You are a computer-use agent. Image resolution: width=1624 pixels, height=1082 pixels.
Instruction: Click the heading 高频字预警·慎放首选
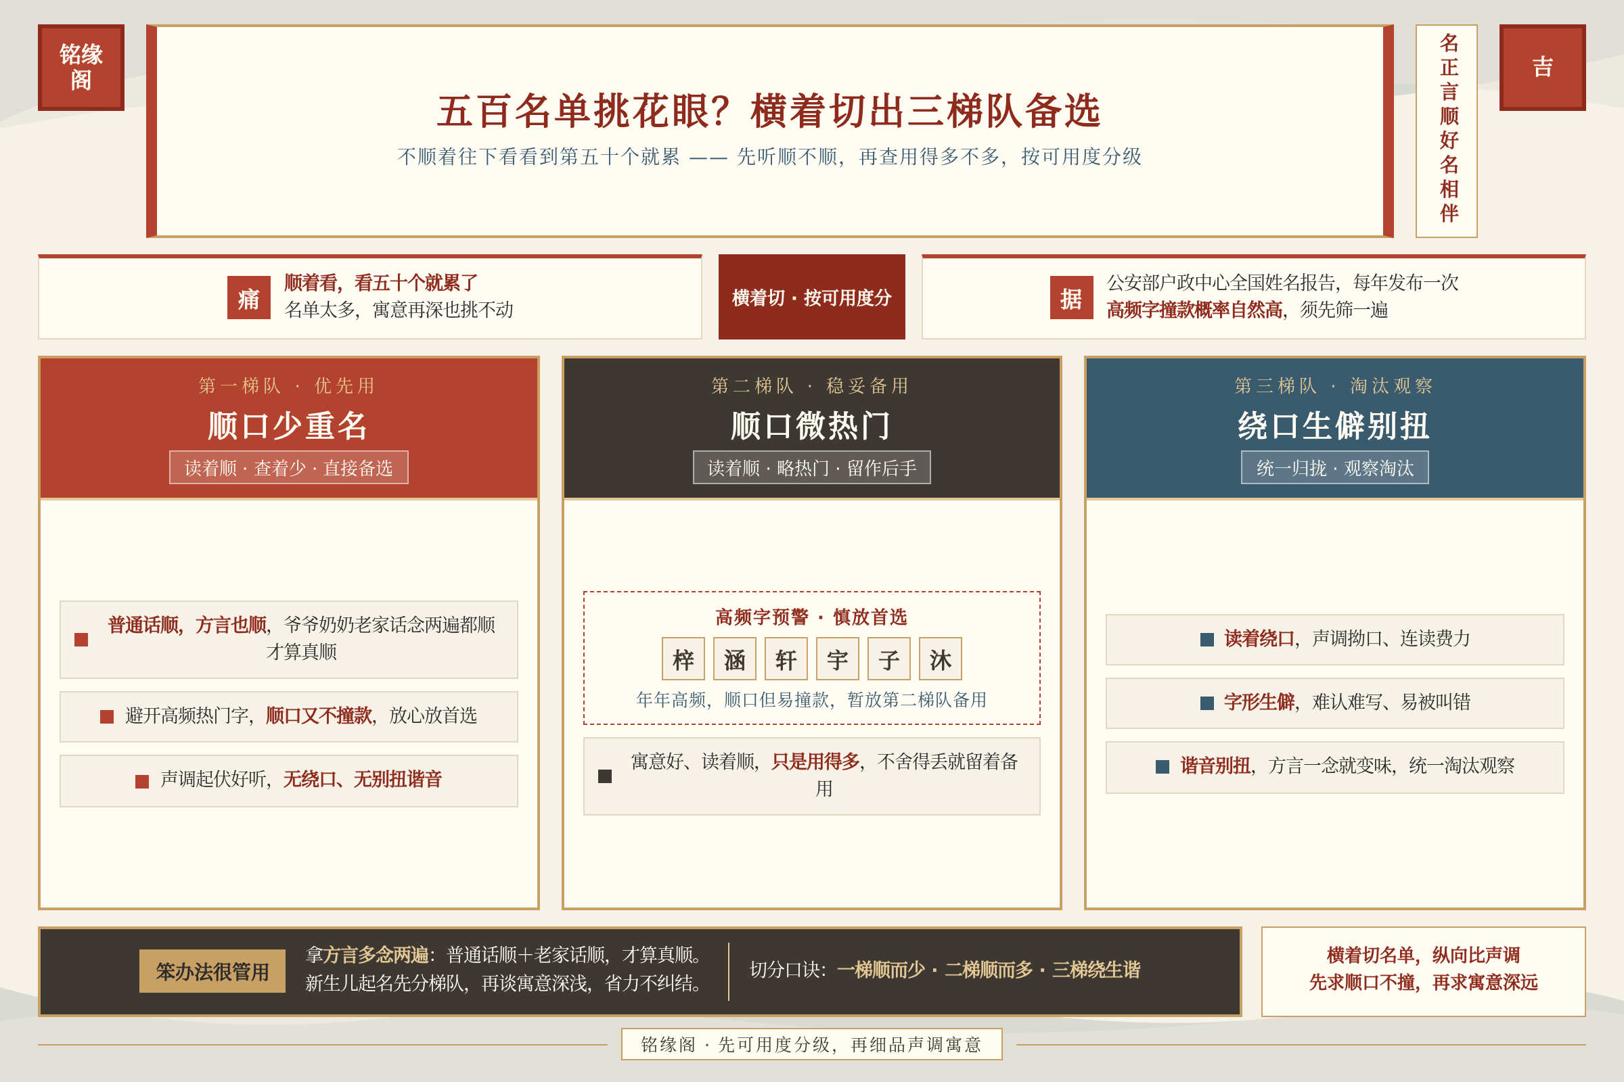(x=811, y=617)
